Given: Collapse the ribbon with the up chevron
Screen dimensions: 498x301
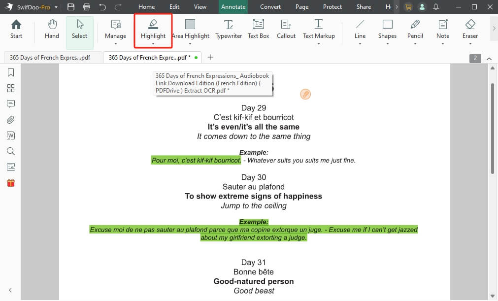Looking at the screenshot, I should click(489, 59).
